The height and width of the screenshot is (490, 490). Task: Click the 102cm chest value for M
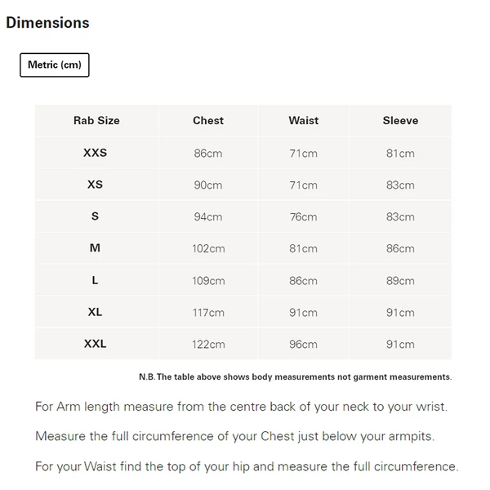208,249
